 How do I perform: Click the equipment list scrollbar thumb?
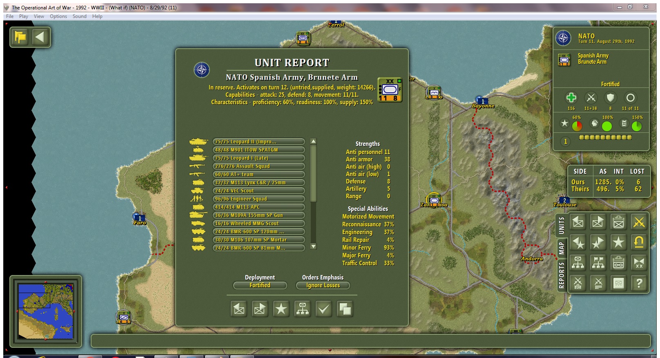pyautogui.click(x=314, y=174)
